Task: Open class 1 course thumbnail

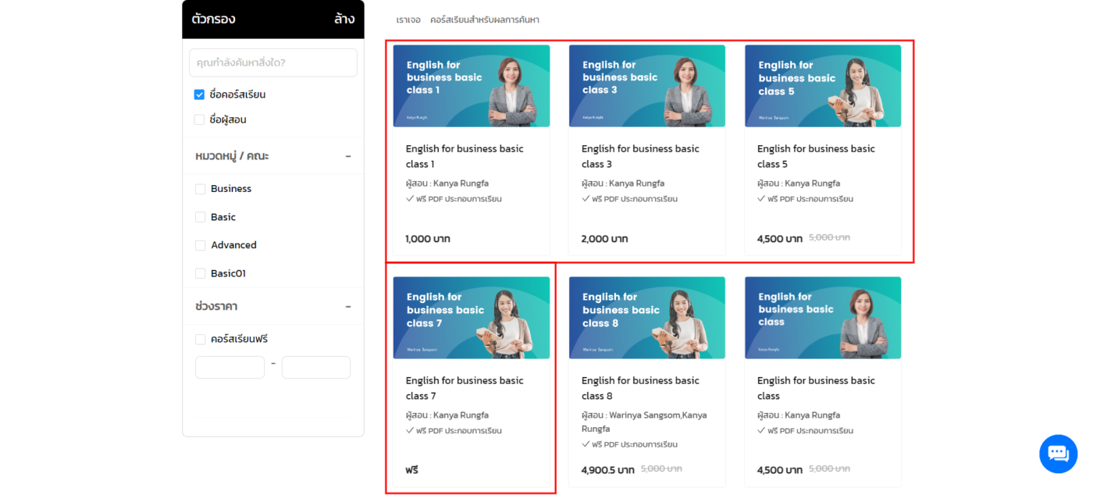Action: tap(471, 86)
